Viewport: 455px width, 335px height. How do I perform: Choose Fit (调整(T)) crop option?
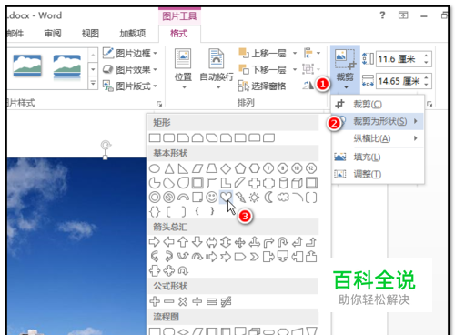pyautogui.click(x=378, y=174)
